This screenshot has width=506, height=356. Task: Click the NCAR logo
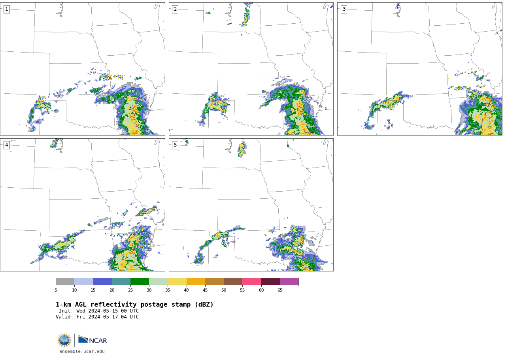pyautogui.click(x=93, y=340)
